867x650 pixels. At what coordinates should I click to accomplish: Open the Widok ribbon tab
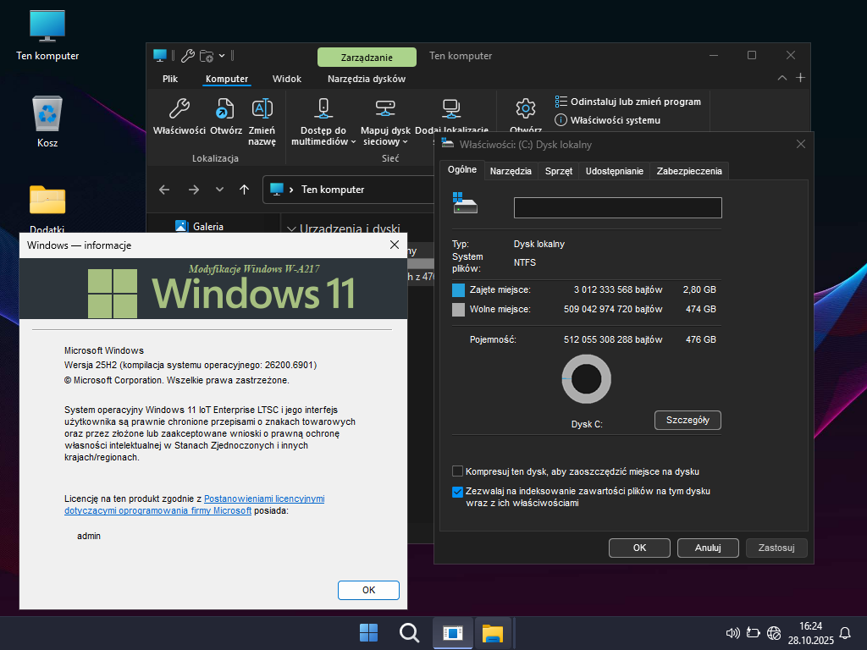(x=287, y=79)
